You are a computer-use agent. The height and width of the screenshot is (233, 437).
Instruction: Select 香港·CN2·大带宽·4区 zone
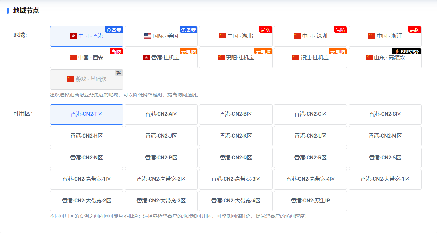(236, 201)
